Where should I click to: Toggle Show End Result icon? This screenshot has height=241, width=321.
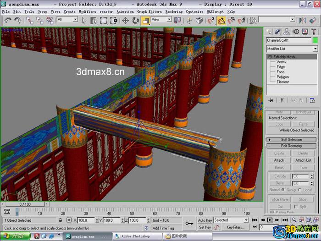tap(282, 100)
